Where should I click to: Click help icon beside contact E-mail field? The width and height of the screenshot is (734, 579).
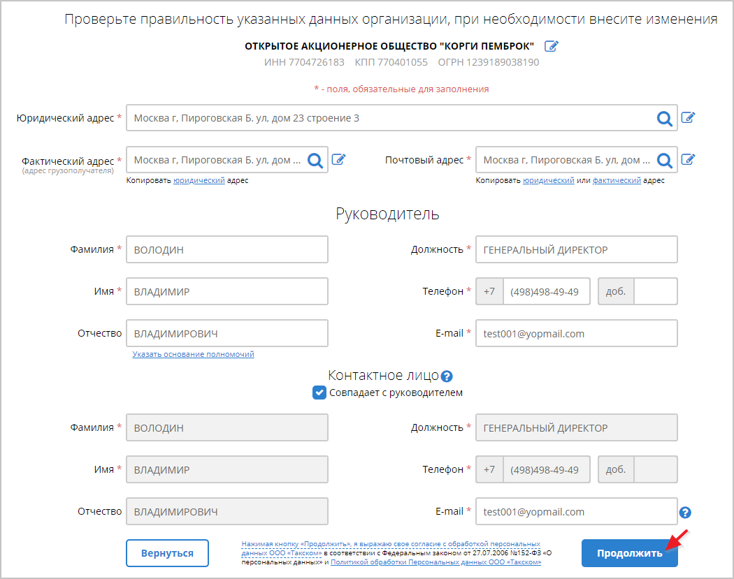[x=685, y=513]
